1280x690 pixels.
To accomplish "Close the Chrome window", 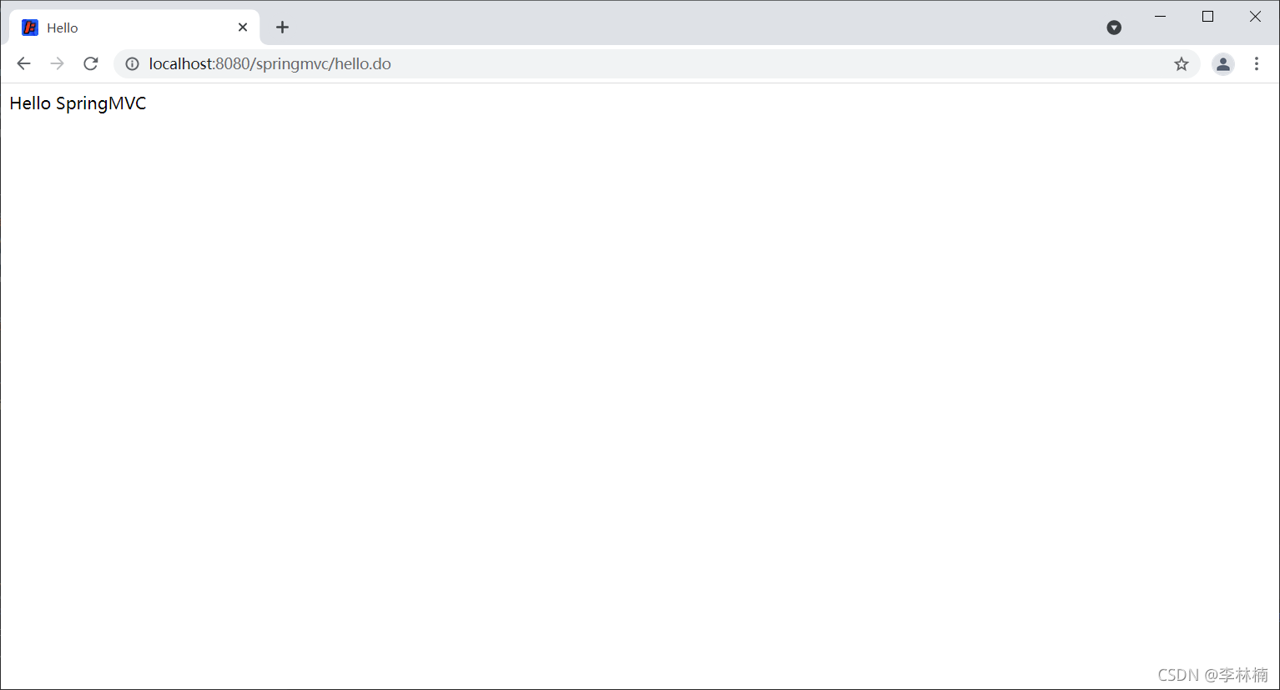I will click(1255, 16).
